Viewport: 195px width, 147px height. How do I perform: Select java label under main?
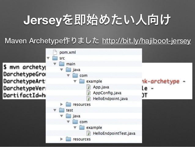click(76, 70)
